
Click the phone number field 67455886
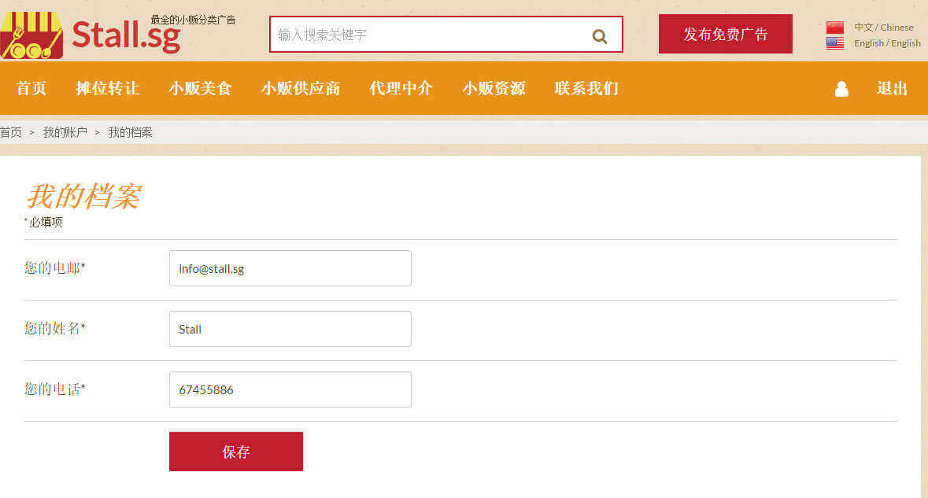click(290, 389)
